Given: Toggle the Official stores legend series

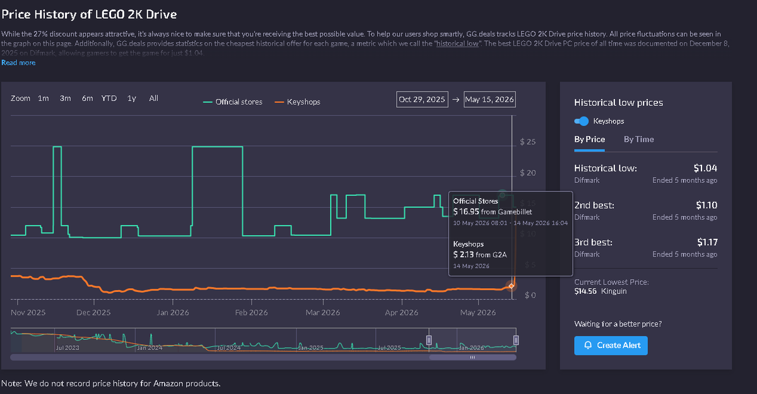Looking at the screenshot, I should point(233,101).
